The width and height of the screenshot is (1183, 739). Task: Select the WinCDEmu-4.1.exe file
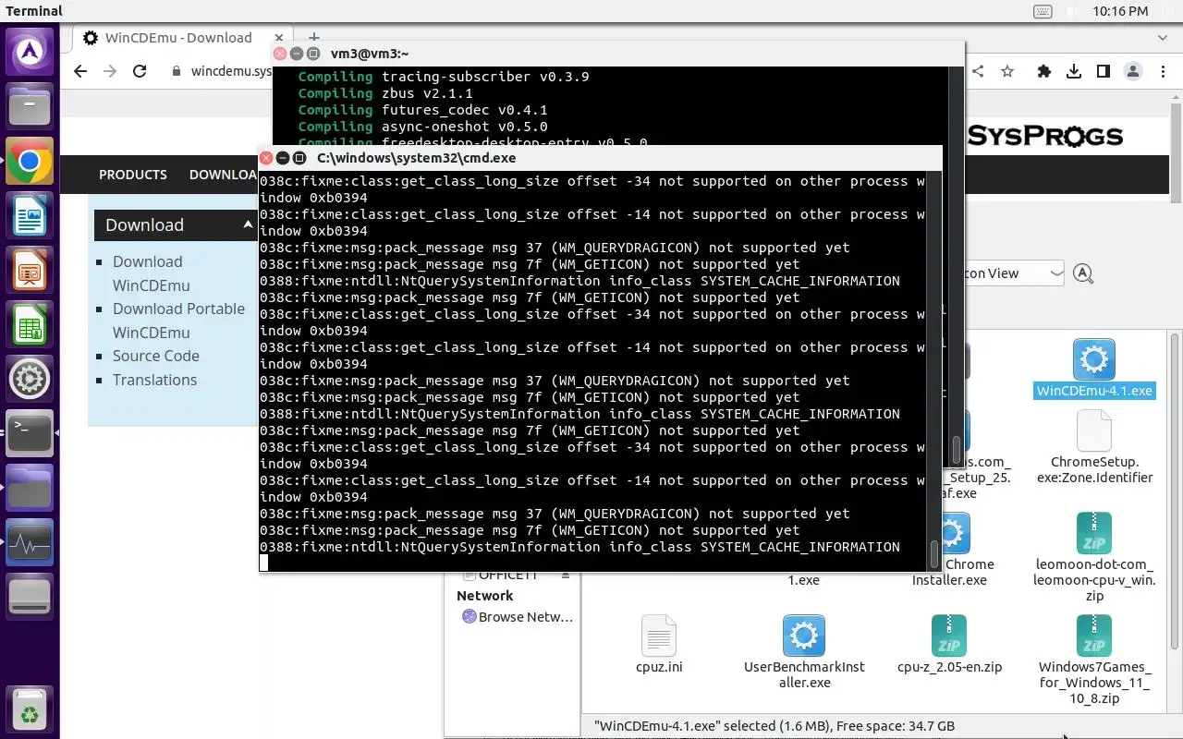[1094, 369]
